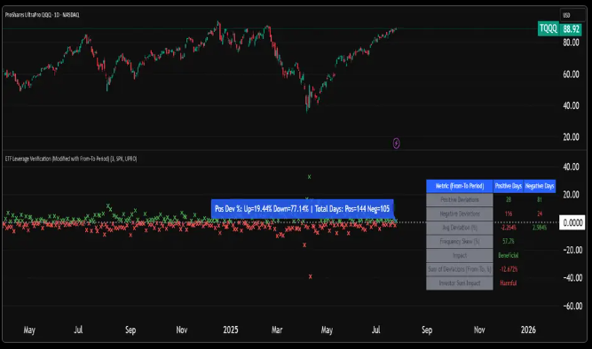Open the USD currency selector
The width and height of the screenshot is (592, 349).
572,15
